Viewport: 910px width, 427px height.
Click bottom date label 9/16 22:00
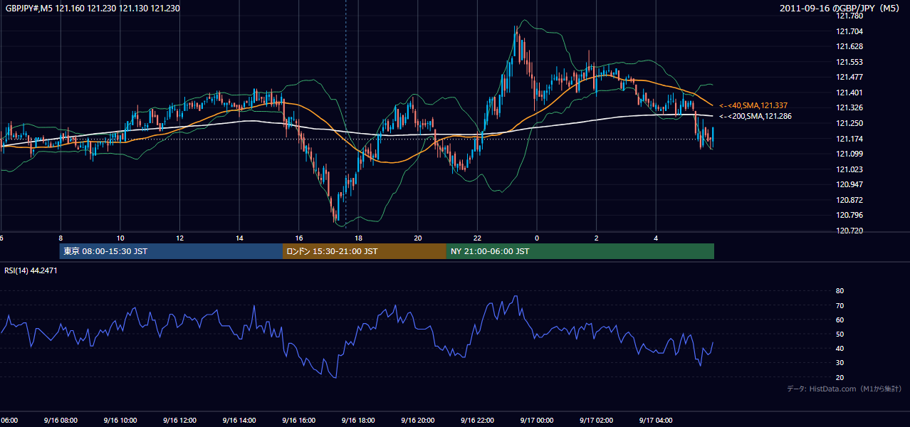point(476,421)
